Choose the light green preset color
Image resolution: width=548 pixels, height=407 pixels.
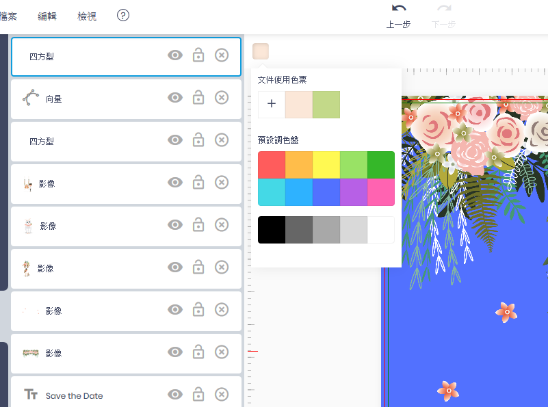coord(354,165)
